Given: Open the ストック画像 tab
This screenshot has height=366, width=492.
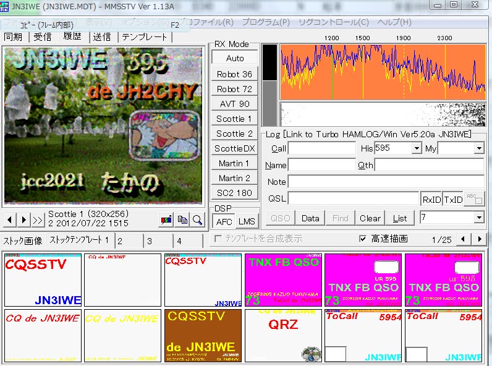Looking at the screenshot, I should coord(23,240).
